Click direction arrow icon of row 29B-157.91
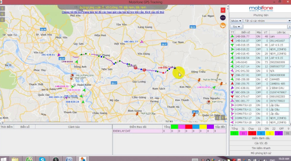 pyautogui.click(x=232, y=75)
